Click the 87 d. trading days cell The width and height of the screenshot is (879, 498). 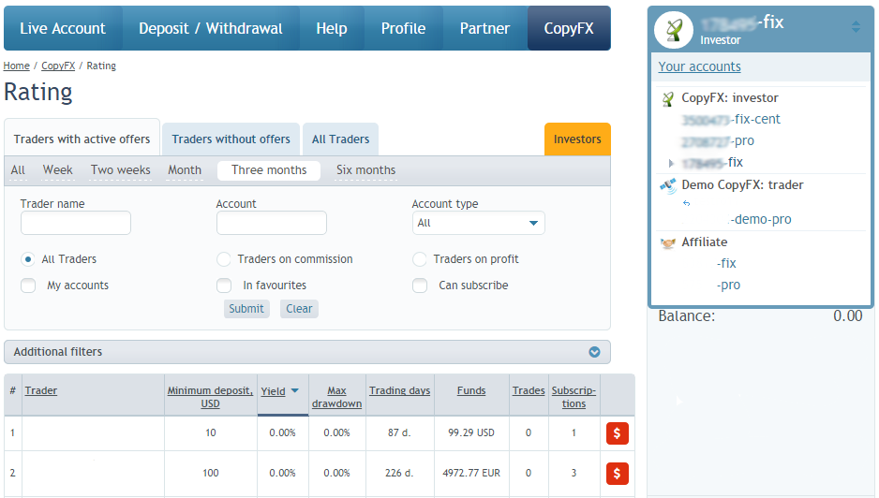pyautogui.click(x=399, y=433)
